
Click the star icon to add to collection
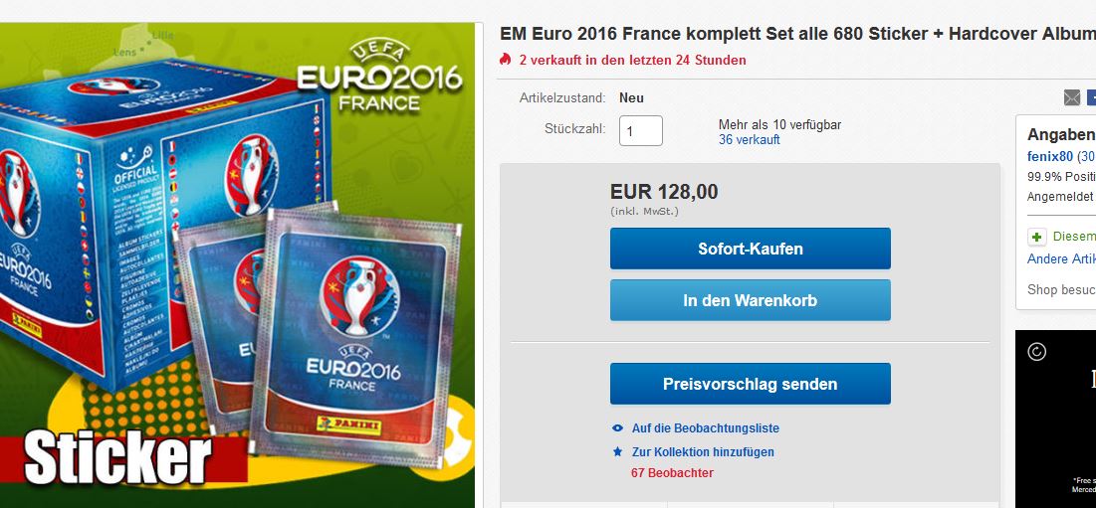click(x=617, y=452)
